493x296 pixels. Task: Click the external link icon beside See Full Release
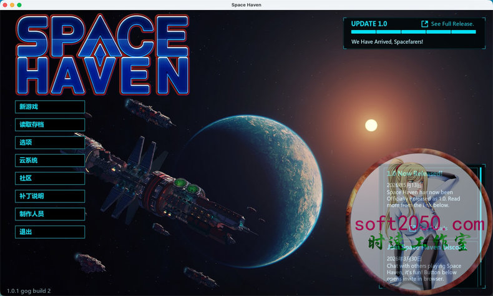[424, 24]
